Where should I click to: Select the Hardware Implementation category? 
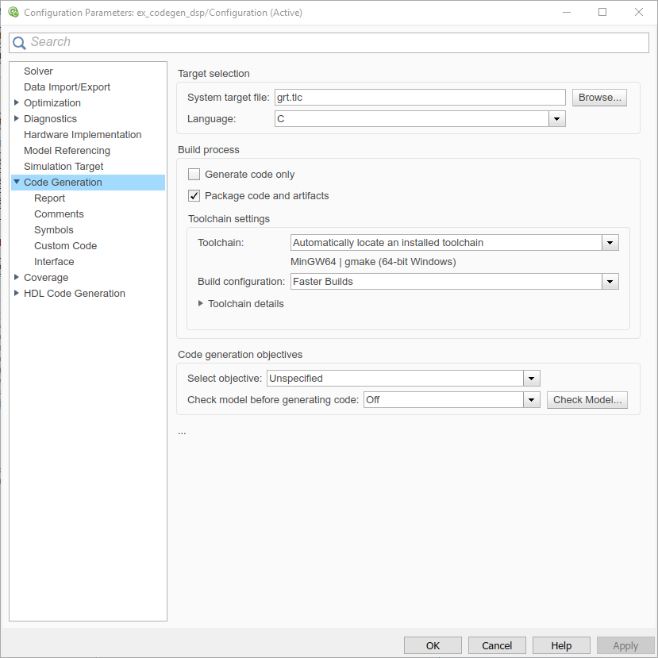coord(82,134)
